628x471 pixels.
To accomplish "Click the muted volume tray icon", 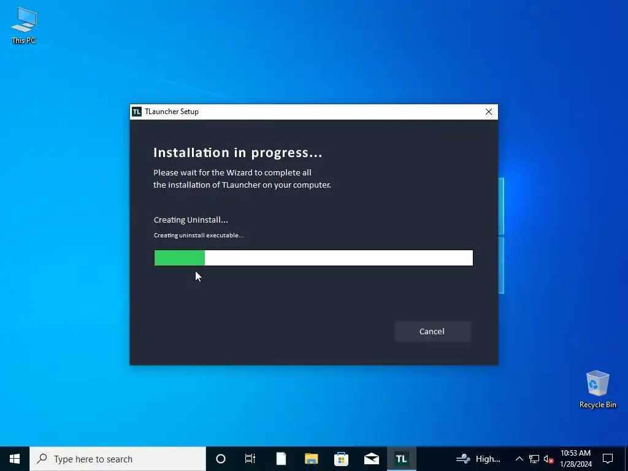I will click(x=548, y=459).
